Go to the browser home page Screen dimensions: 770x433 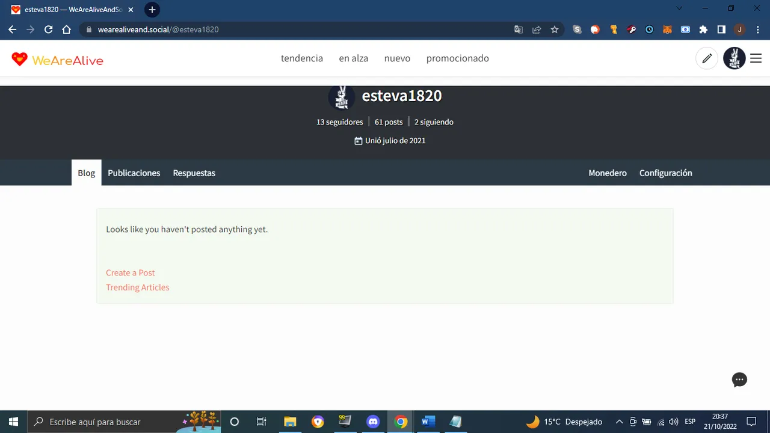(67, 29)
